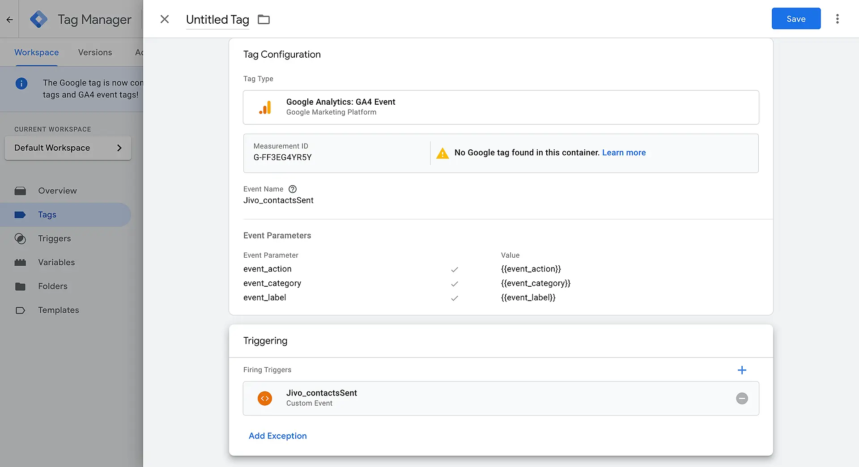
Task: Click the folder icon next to Untitled Tag
Action: tap(264, 20)
